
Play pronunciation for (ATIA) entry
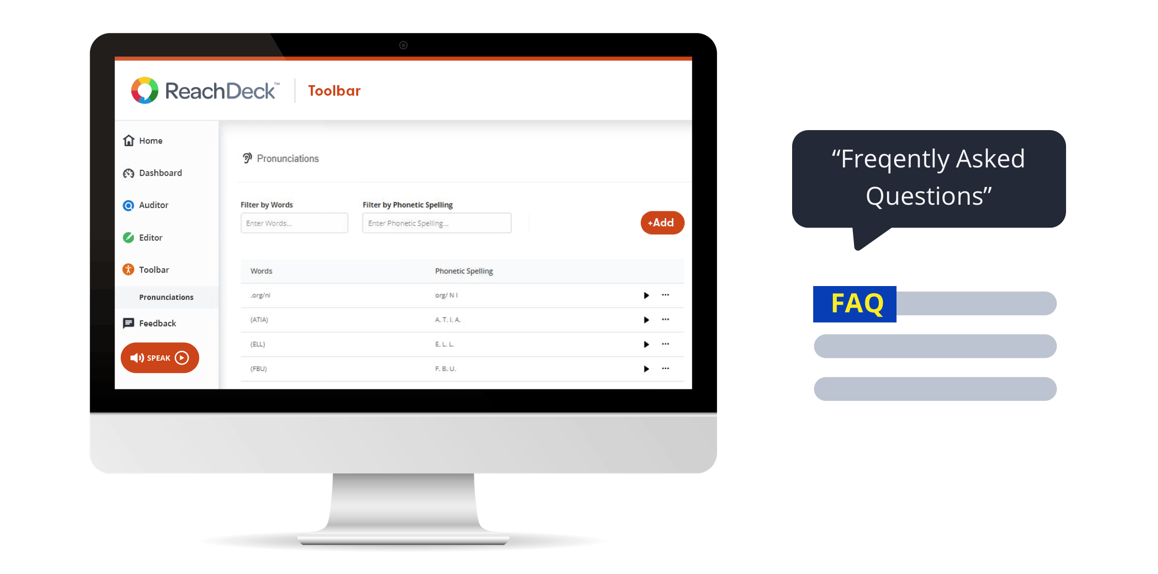point(646,320)
